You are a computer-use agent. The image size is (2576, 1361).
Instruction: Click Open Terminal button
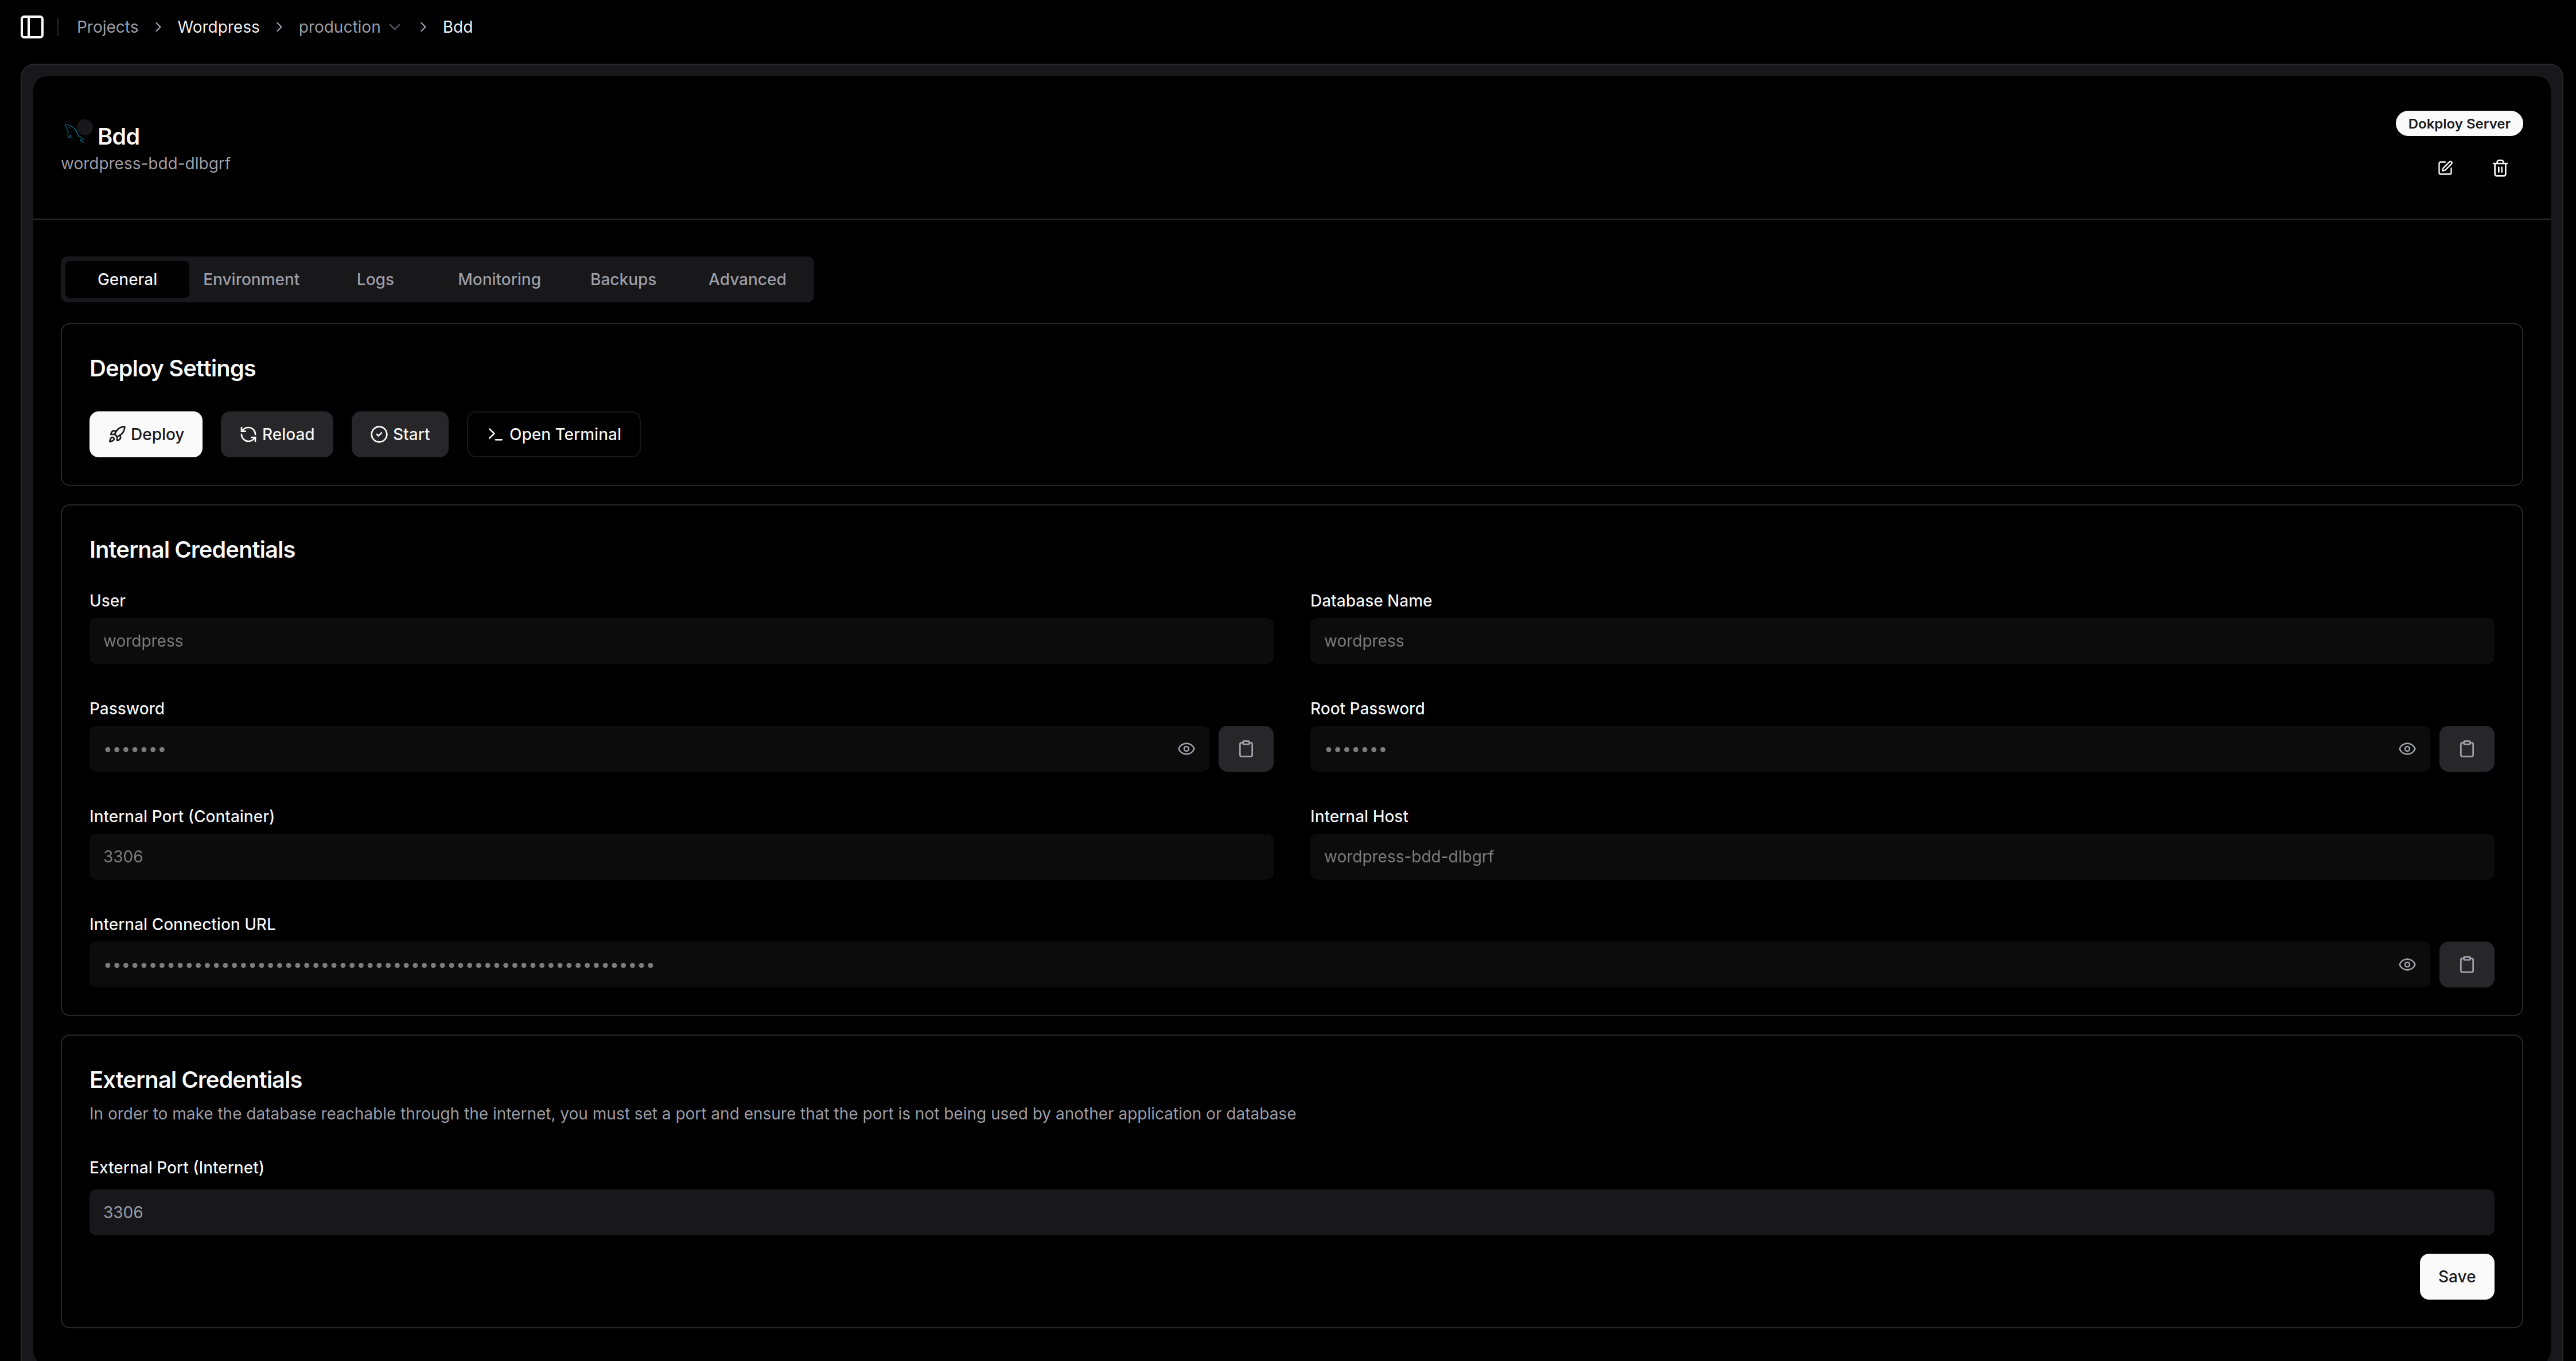pos(554,434)
